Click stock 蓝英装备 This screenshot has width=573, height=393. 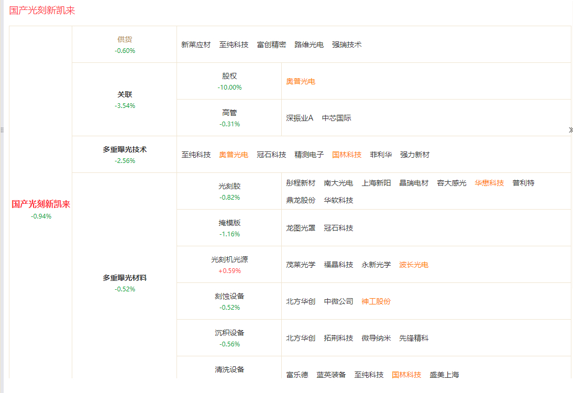point(331,375)
